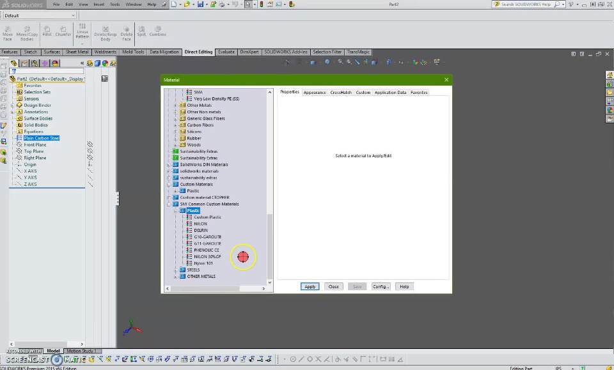Open the ConfigurationManager tab icon
The width and height of the screenshot is (614, 370).
(x=35, y=63)
